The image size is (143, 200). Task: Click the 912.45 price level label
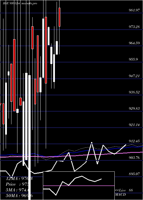click(134, 141)
